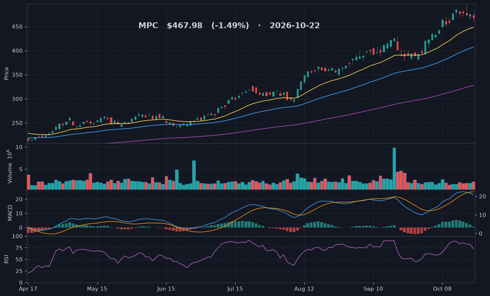Click the rotated Price axis title

[6, 73]
